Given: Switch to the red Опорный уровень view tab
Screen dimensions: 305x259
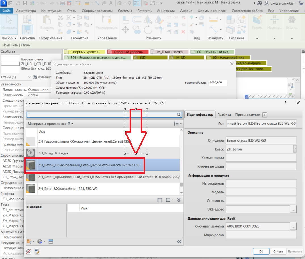Looking at the screenshot, I should pos(128,52).
